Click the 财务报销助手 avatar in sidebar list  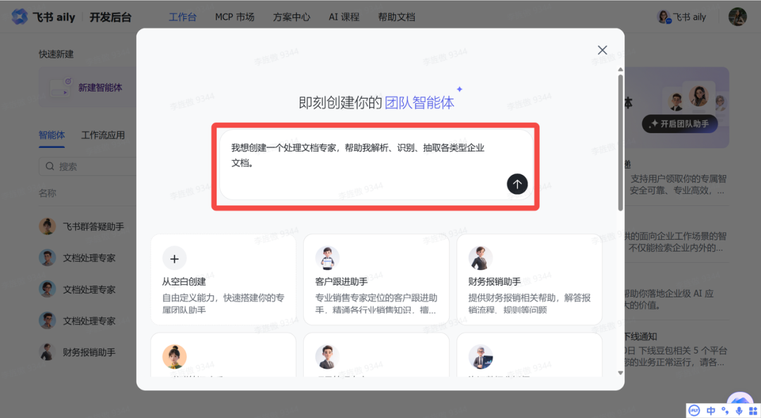47,352
